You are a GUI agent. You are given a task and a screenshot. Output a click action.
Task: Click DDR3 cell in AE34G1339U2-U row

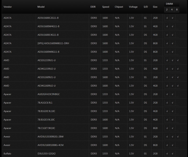tap(94, 69)
